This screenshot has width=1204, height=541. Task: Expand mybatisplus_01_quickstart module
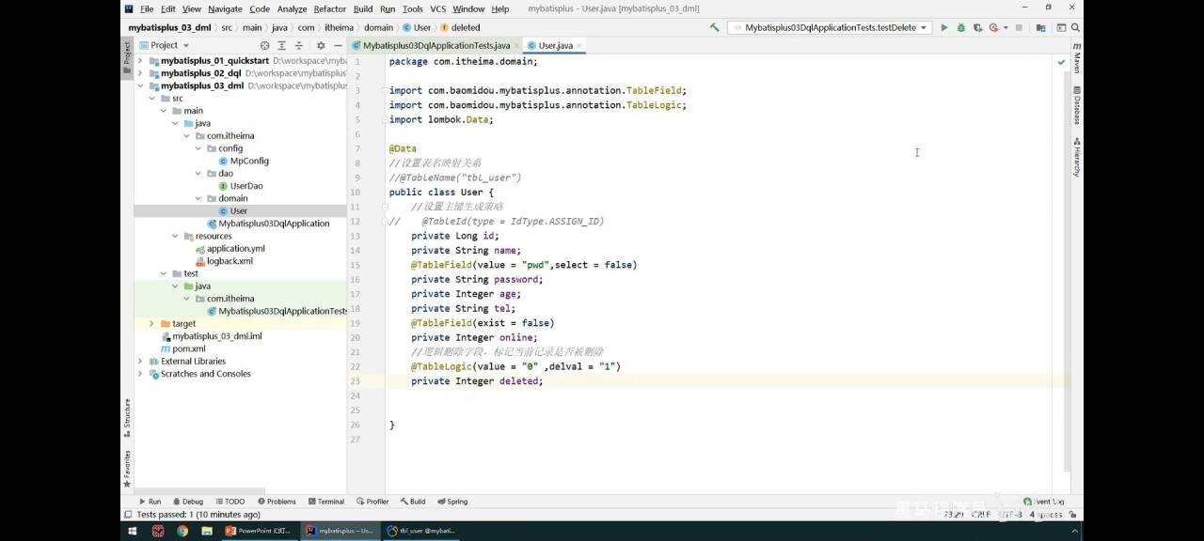(x=140, y=61)
